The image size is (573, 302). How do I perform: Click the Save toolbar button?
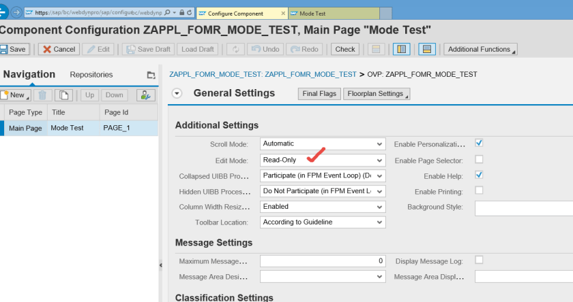click(x=14, y=49)
